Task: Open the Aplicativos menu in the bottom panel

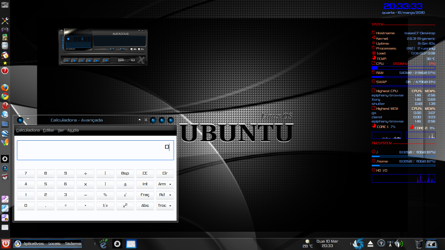Action: (x=33, y=243)
